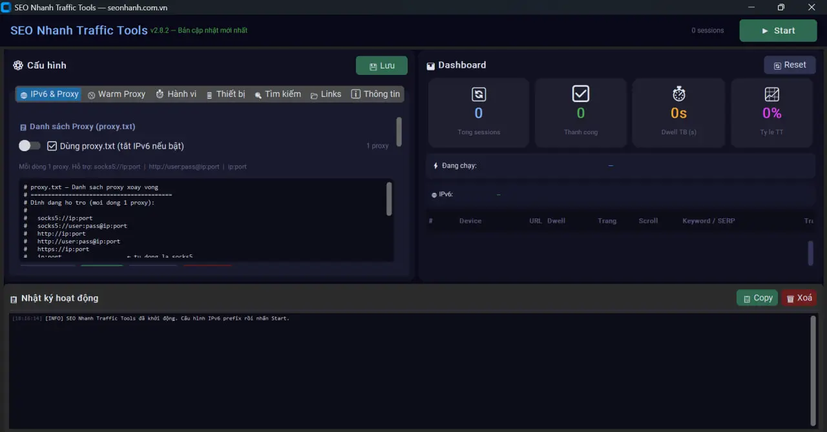
Task: Click the activity log scrollbar
Action: [x=813, y=371]
